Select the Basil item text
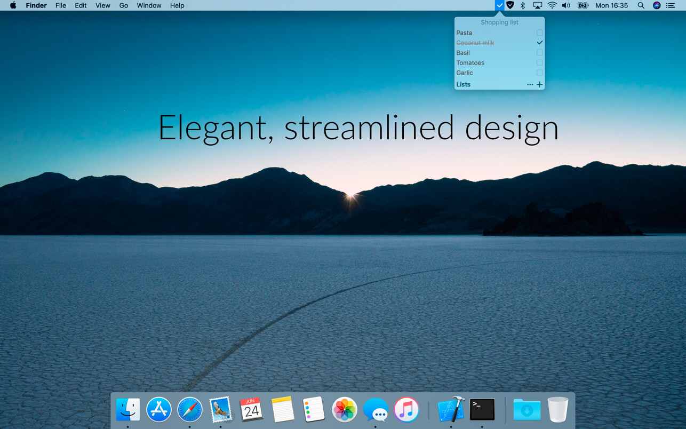Image resolution: width=686 pixels, height=429 pixels. point(463,53)
